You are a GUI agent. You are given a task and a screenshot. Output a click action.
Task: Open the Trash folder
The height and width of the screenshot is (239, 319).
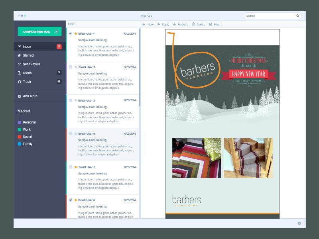pos(39,82)
